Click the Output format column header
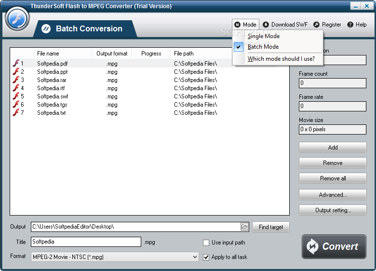Viewport: 376px width, 271px height. tap(112, 54)
